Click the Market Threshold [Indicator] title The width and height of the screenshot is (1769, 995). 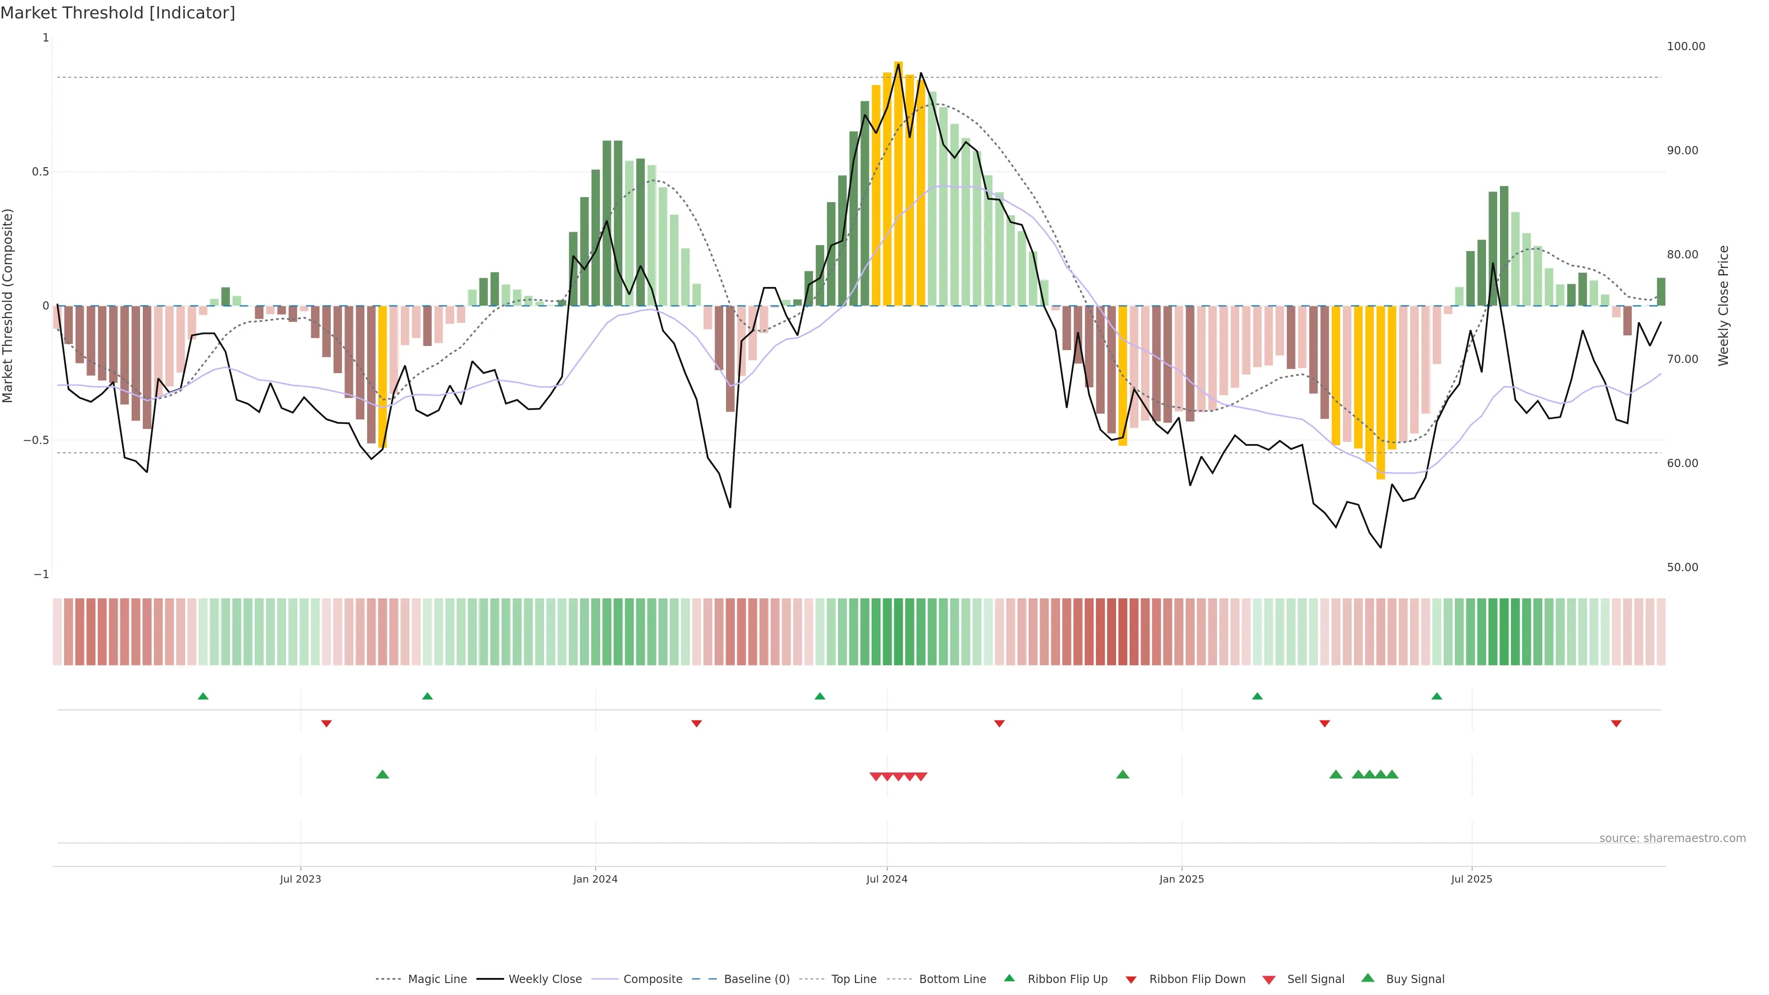click(117, 13)
